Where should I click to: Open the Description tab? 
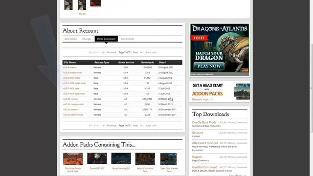70,39
